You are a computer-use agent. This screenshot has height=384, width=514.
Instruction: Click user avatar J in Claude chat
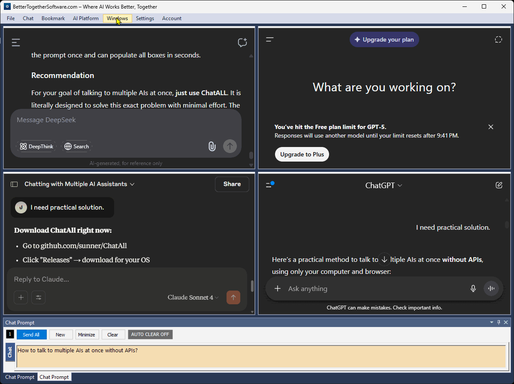click(21, 207)
